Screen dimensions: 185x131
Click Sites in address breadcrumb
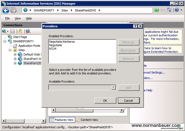65,10
